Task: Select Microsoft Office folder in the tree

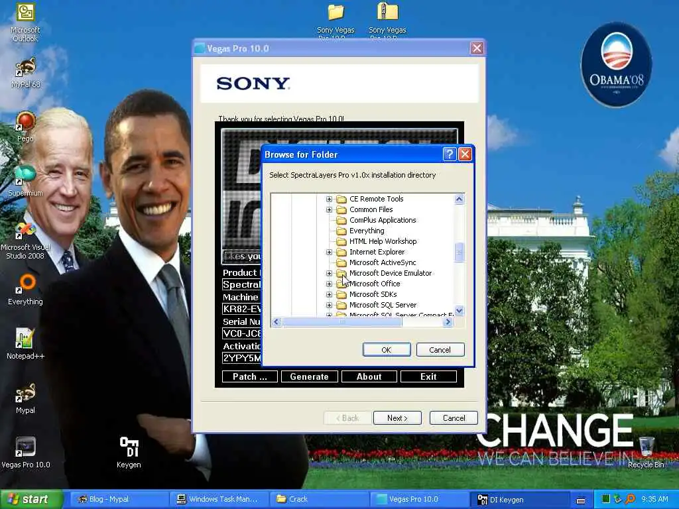Action: [x=375, y=284]
